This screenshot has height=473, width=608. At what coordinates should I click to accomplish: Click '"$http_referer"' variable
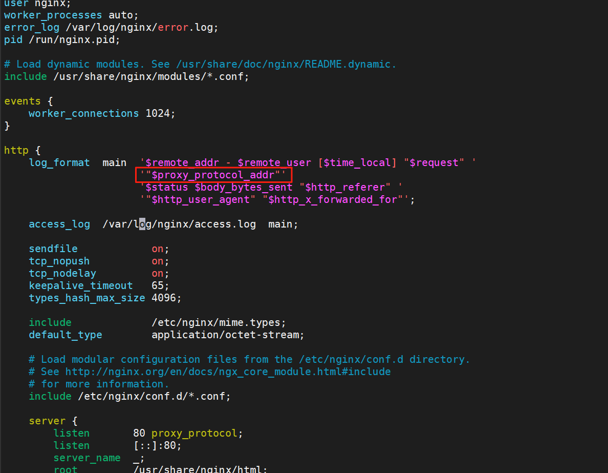(x=345, y=188)
